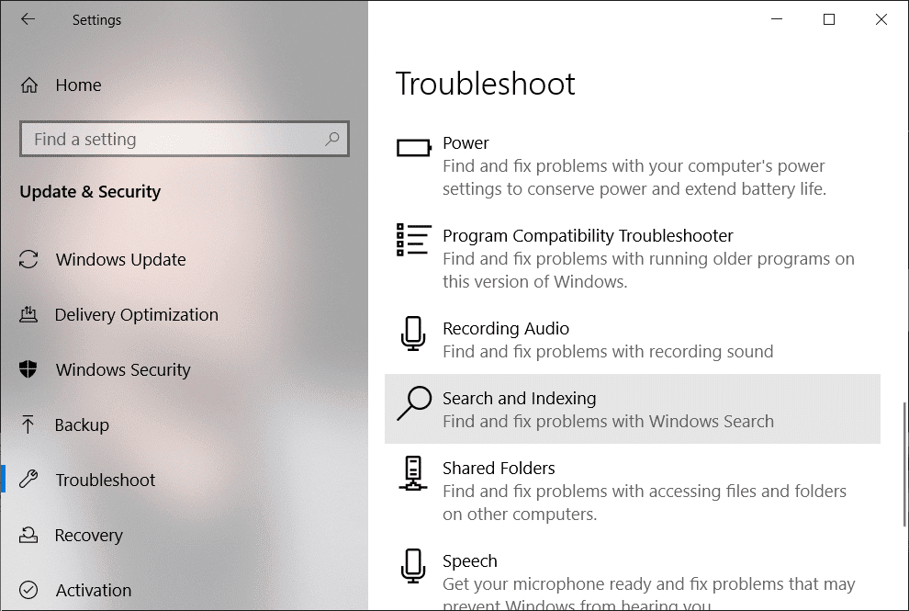Go to the Recovery section
This screenshot has height=611, width=909.
tap(88, 536)
